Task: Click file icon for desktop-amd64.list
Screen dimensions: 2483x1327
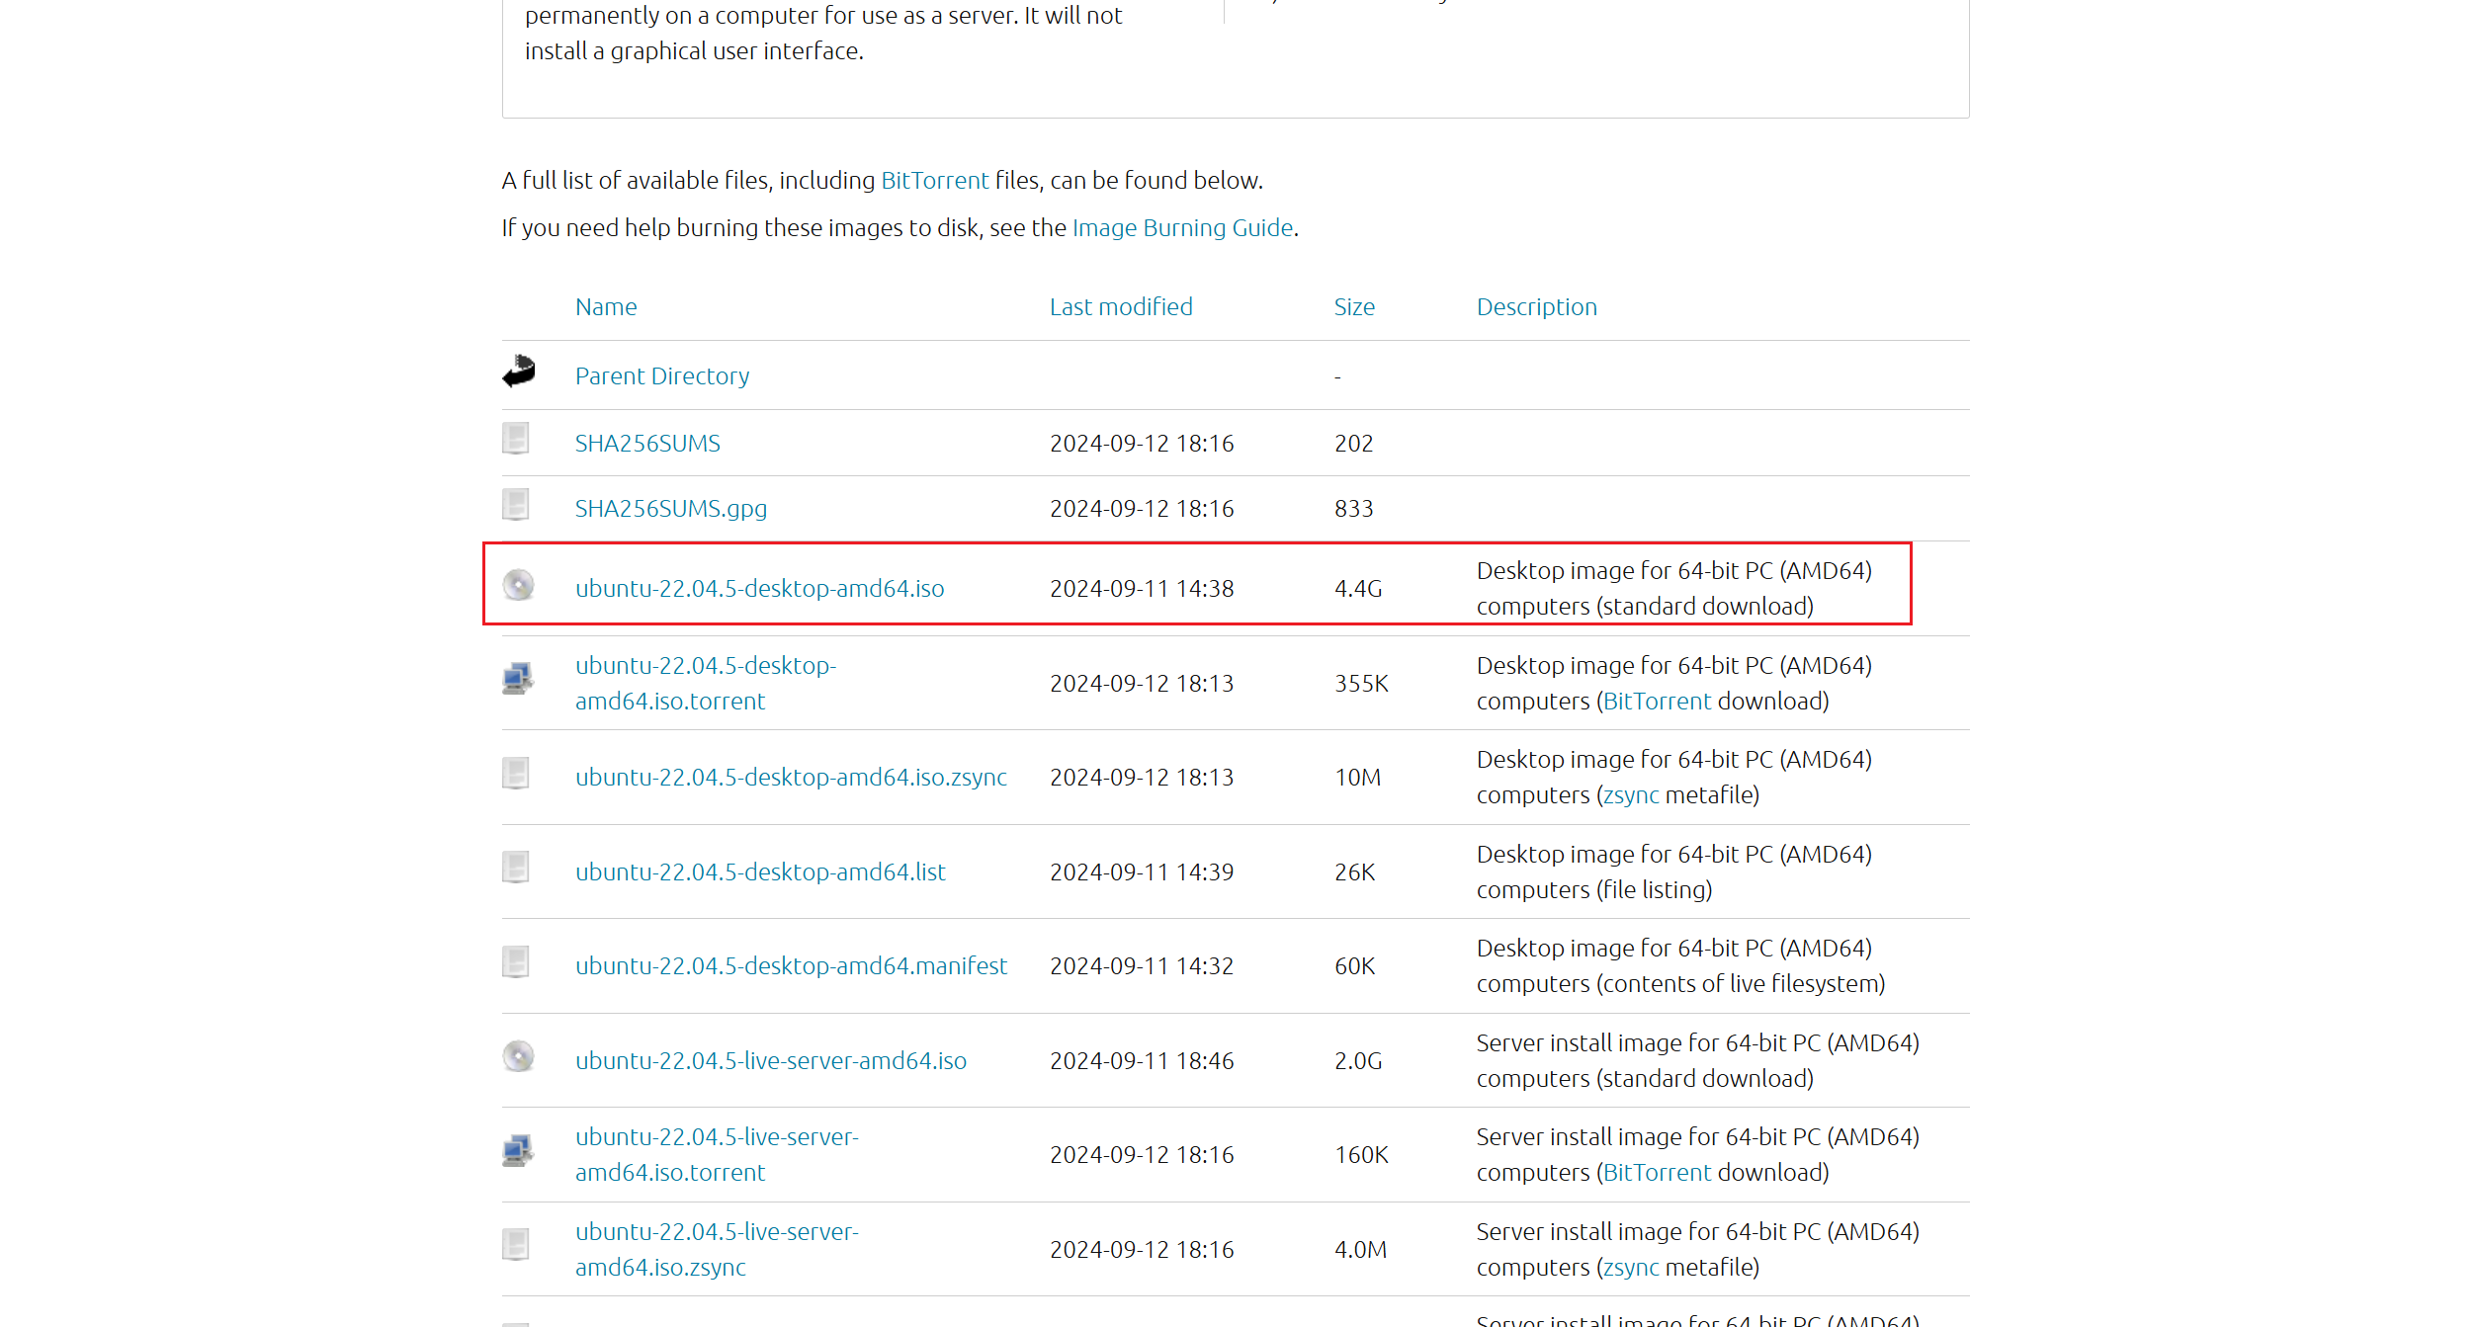Action: tap(516, 868)
